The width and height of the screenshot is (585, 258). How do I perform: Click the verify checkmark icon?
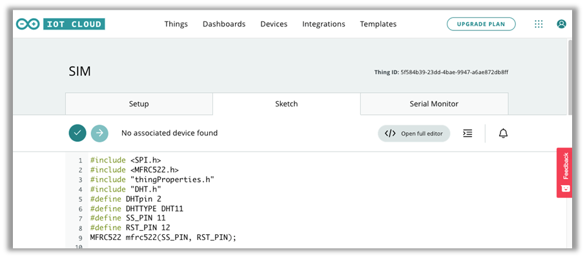77,133
